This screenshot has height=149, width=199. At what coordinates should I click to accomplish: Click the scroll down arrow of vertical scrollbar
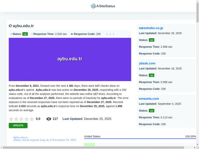pos(198,145)
